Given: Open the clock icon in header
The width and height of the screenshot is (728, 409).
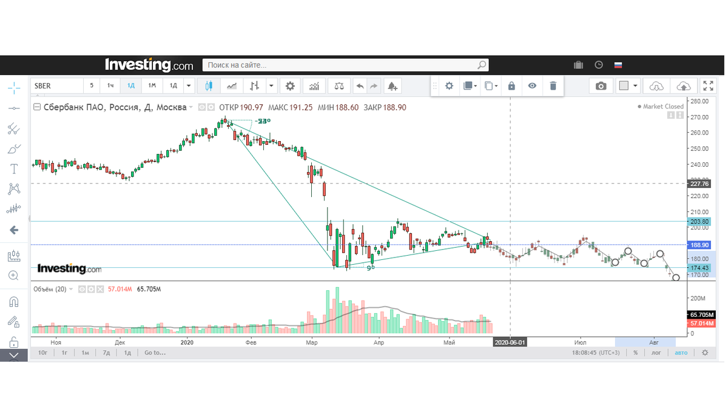Looking at the screenshot, I should [599, 65].
